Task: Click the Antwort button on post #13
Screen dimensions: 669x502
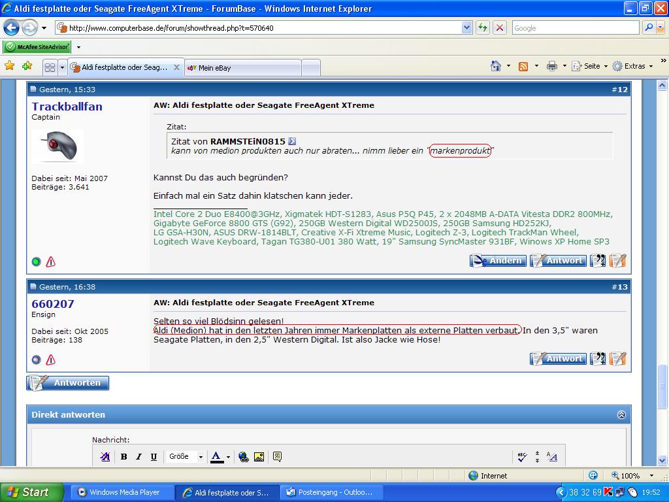Action: (558, 359)
